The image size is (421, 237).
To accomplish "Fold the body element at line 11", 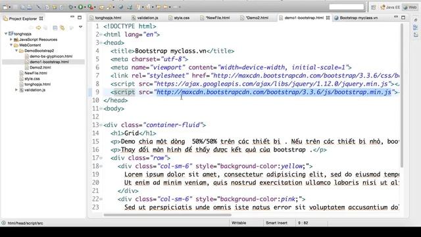I will (x=101, y=109).
